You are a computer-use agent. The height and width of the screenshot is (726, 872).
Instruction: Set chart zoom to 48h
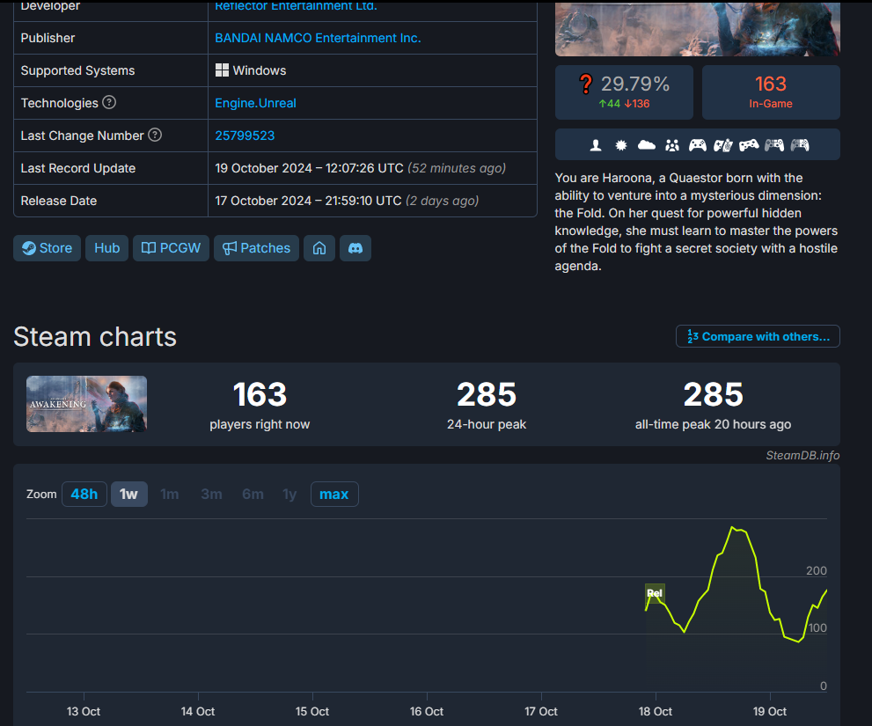click(84, 494)
